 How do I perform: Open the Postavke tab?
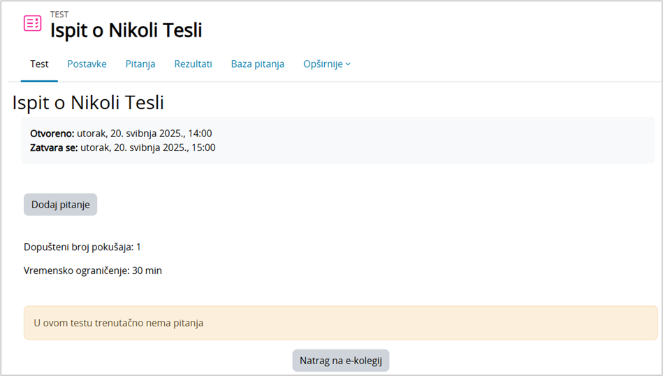pos(87,64)
